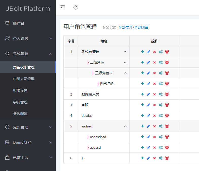Open 字典管理 in the sidebar
The image size is (199, 171).
click(x=20, y=102)
